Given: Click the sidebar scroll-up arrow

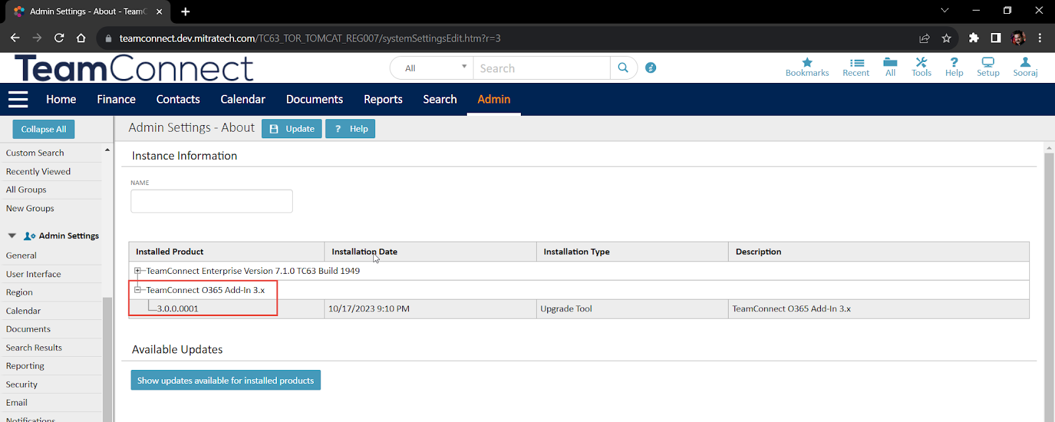Looking at the screenshot, I should coord(107,150).
